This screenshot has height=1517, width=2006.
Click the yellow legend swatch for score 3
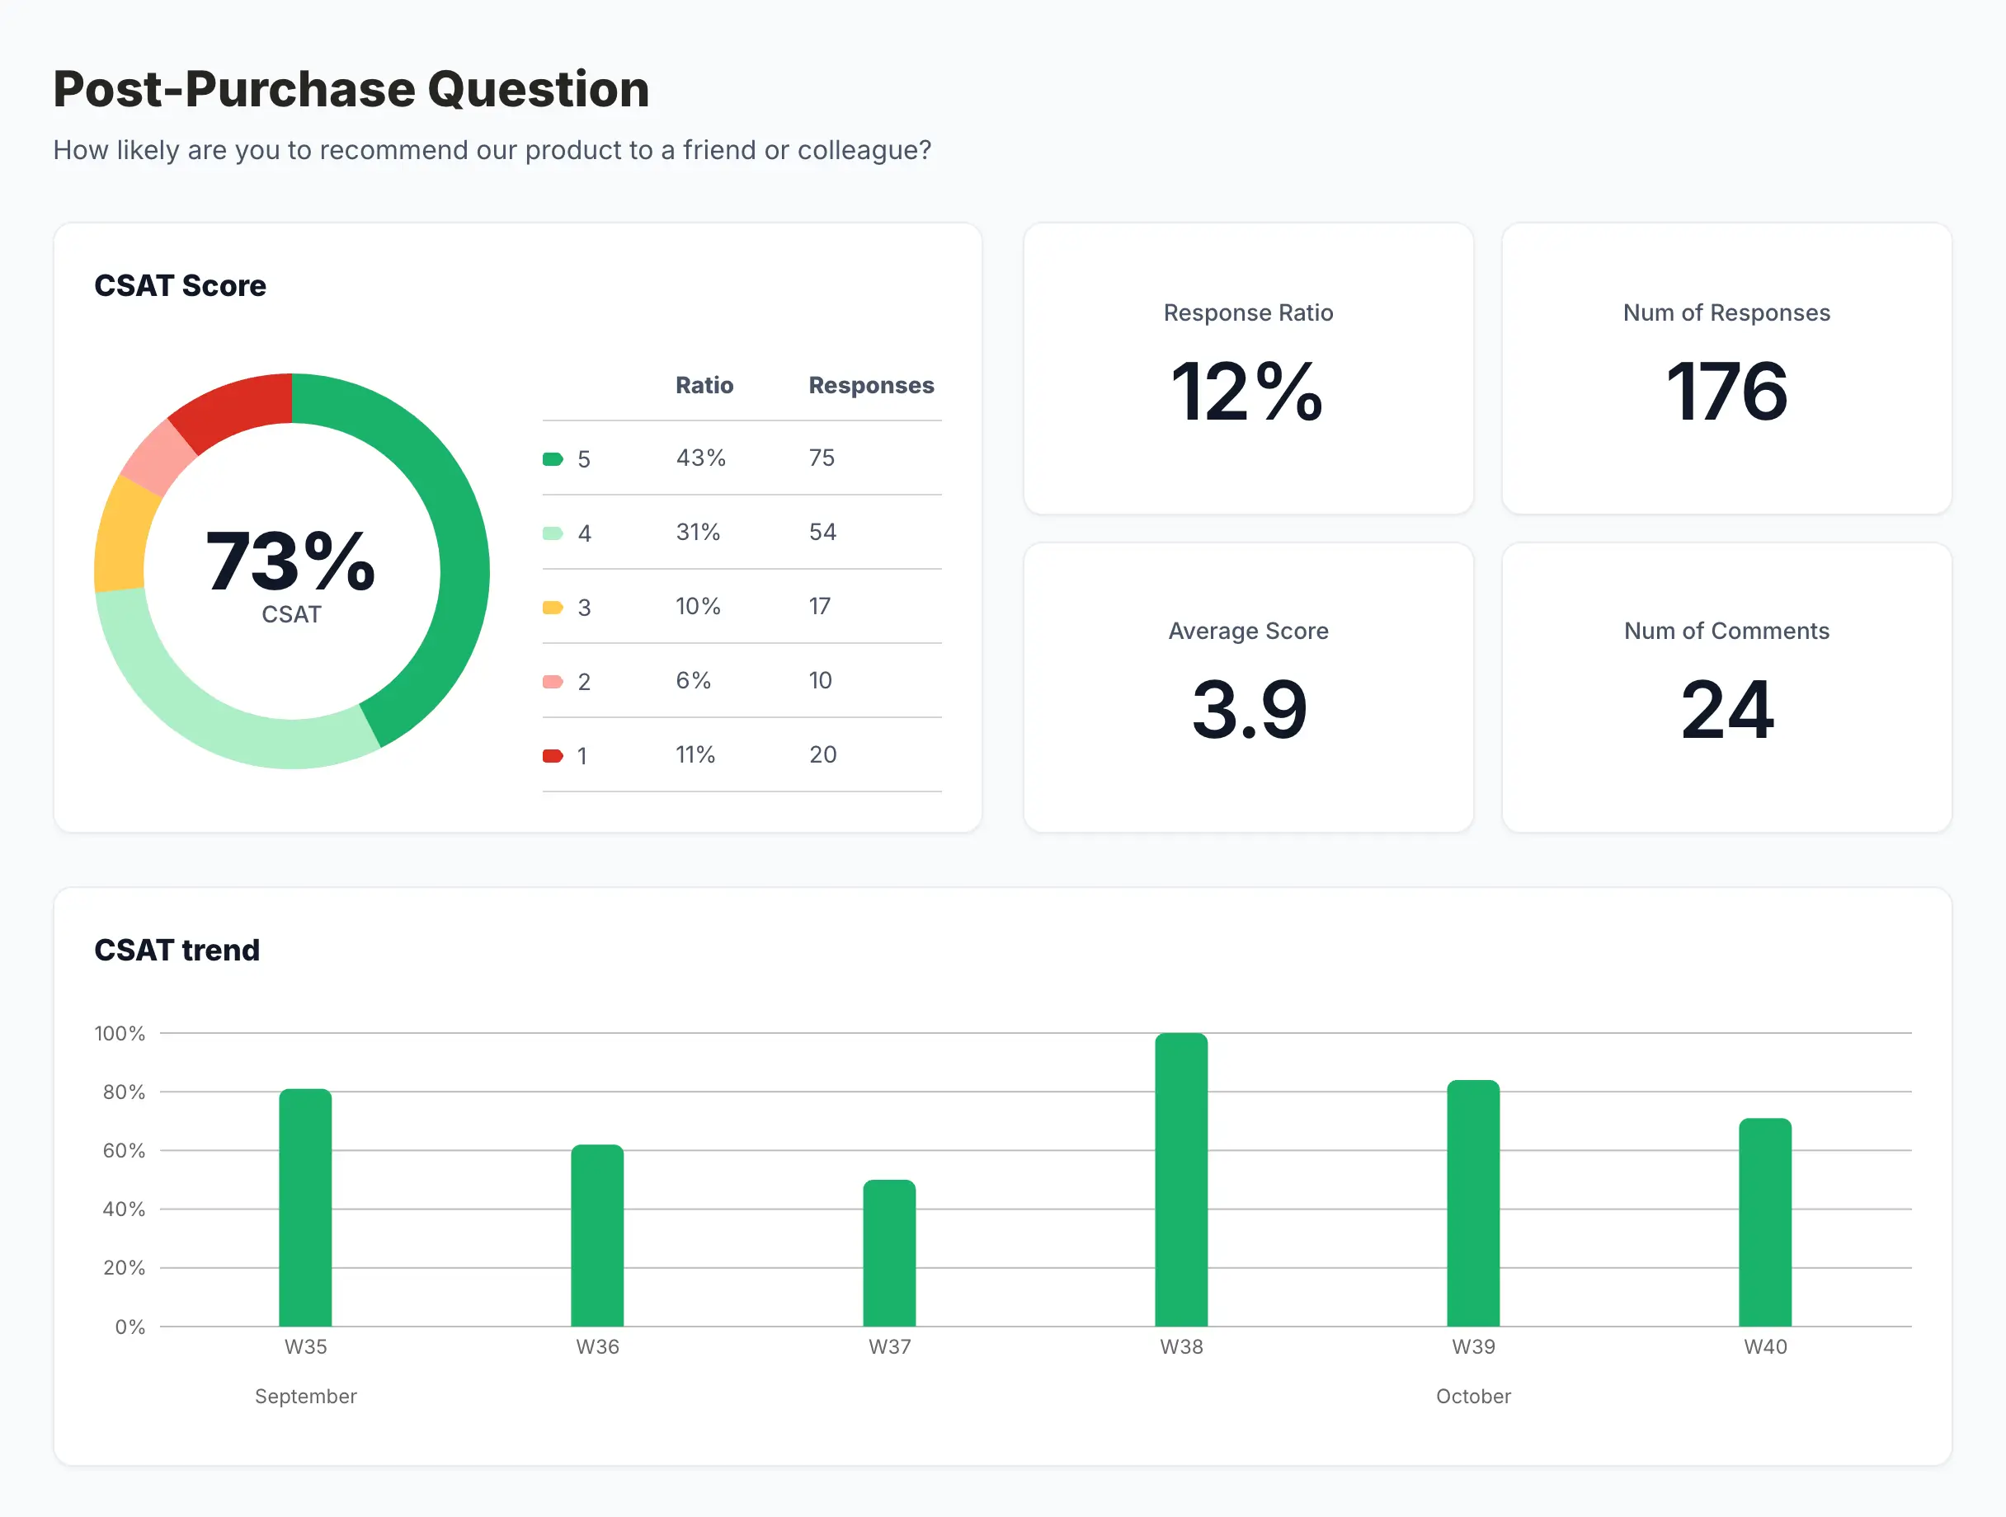pyautogui.click(x=553, y=608)
